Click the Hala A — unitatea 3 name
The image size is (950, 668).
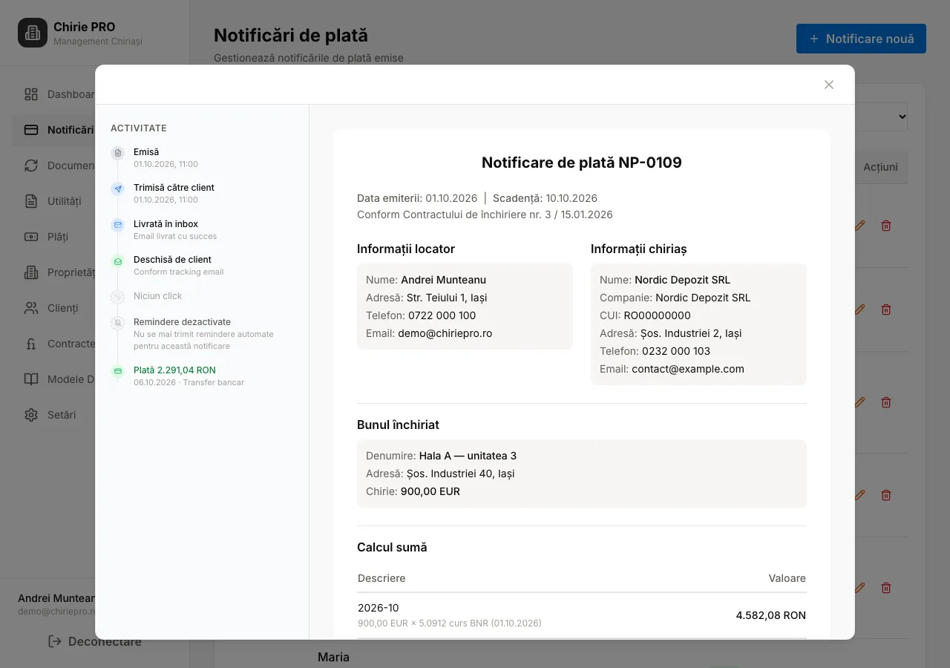pos(468,456)
